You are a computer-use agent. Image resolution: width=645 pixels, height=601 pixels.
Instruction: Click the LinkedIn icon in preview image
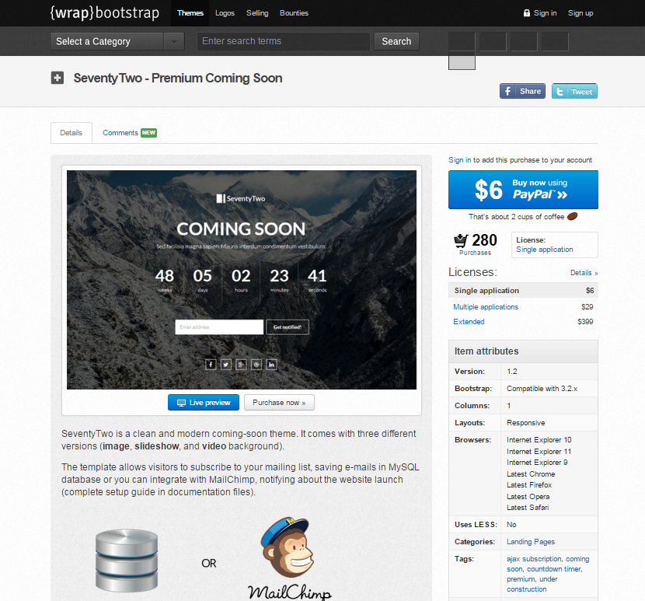271,365
